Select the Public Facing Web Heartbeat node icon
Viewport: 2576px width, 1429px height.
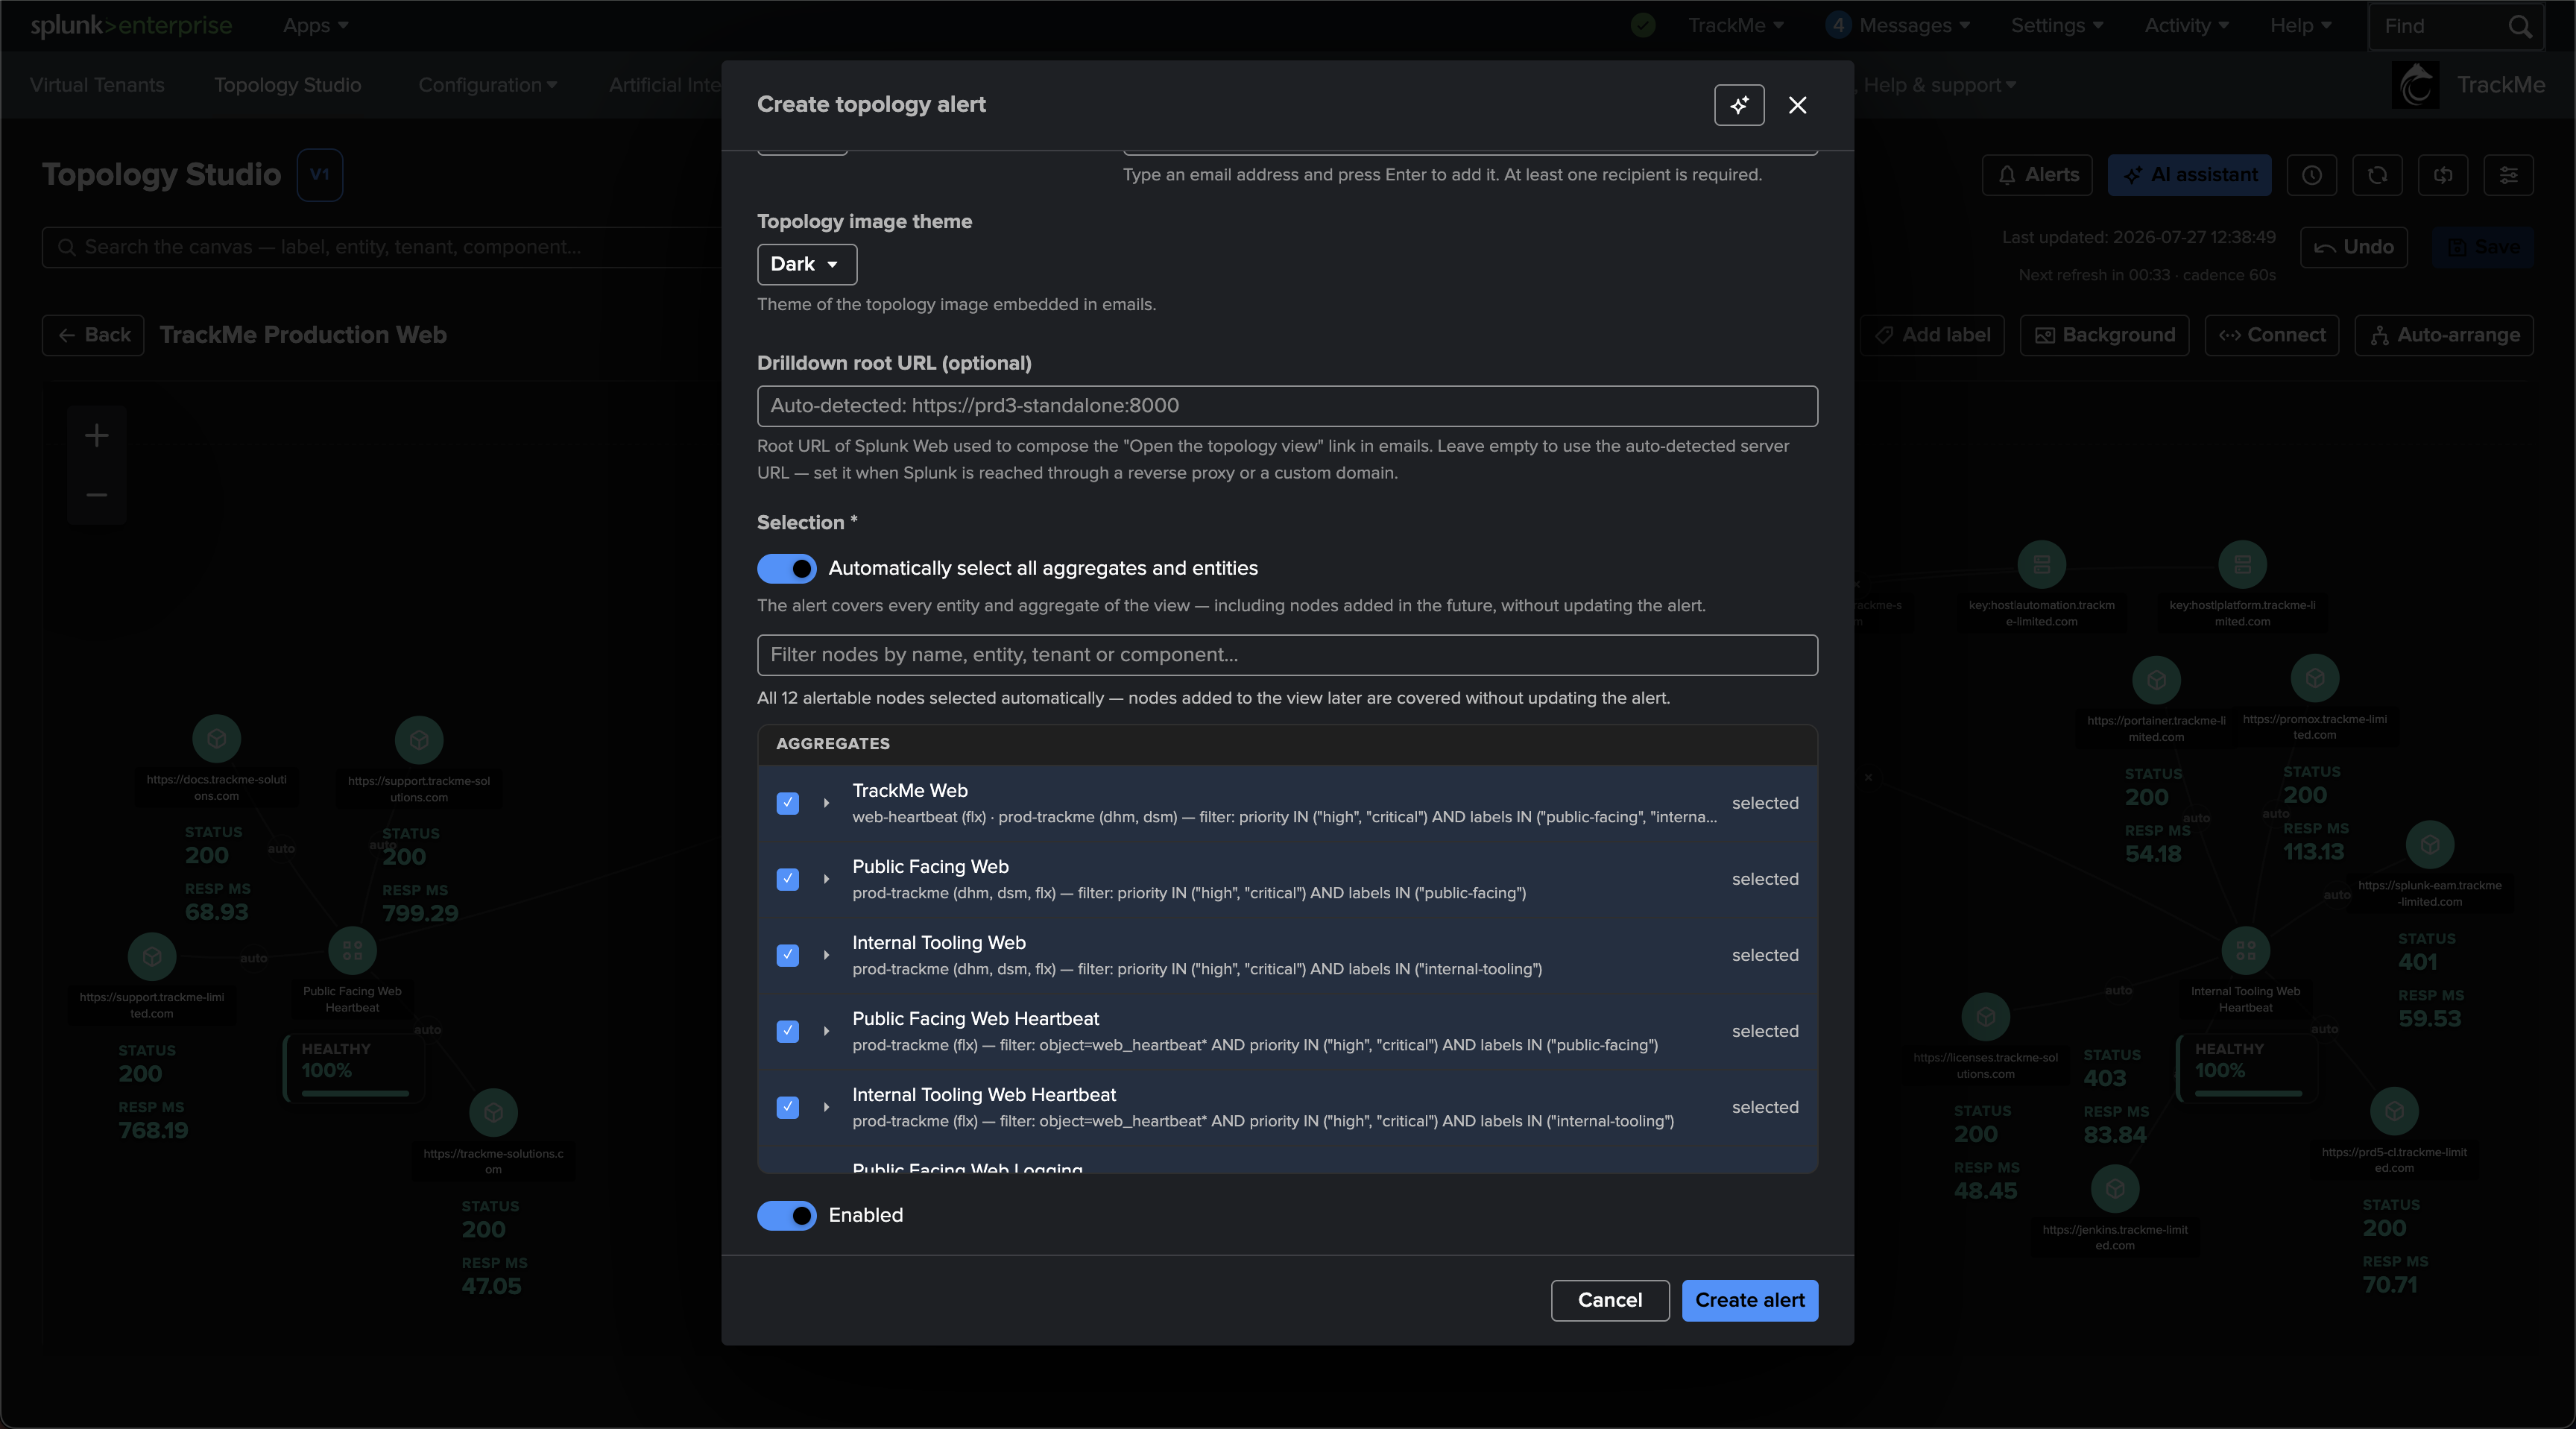tap(352, 951)
